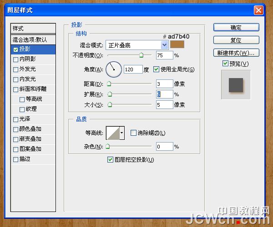Click the angle dial control

click(x=114, y=69)
